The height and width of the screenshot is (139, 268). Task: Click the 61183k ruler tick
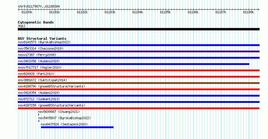[x=110, y=12]
